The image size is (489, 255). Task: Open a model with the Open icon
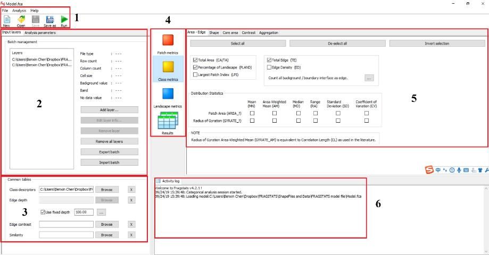[21, 19]
